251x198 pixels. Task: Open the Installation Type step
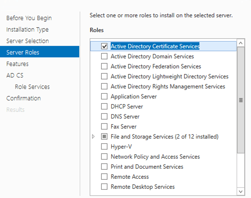pyautogui.click(x=28, y=30)
